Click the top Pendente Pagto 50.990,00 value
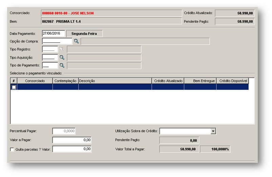The width and height of the screenshot is (272, 177). tap(235, 22)
